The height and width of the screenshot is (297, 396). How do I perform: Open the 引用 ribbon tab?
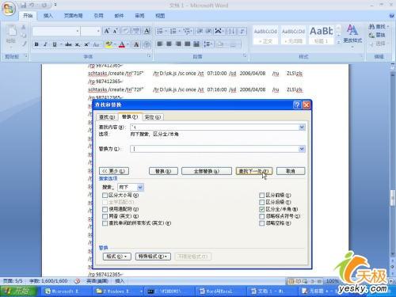98,16
